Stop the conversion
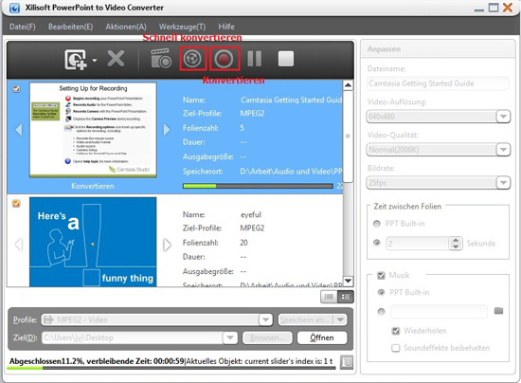Screen dimensions: 521x383 point(286,59)
